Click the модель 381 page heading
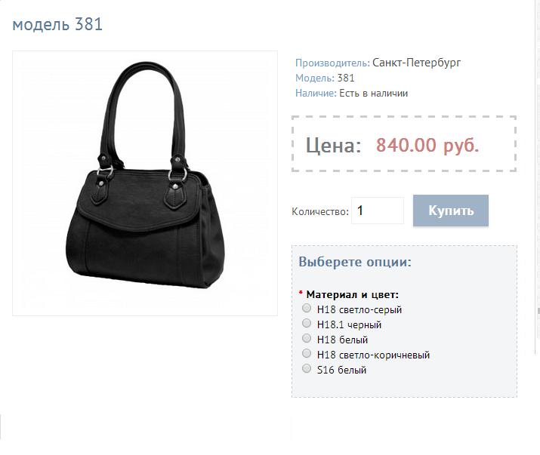This screenshot has width=540, height=455. [57, 24]
